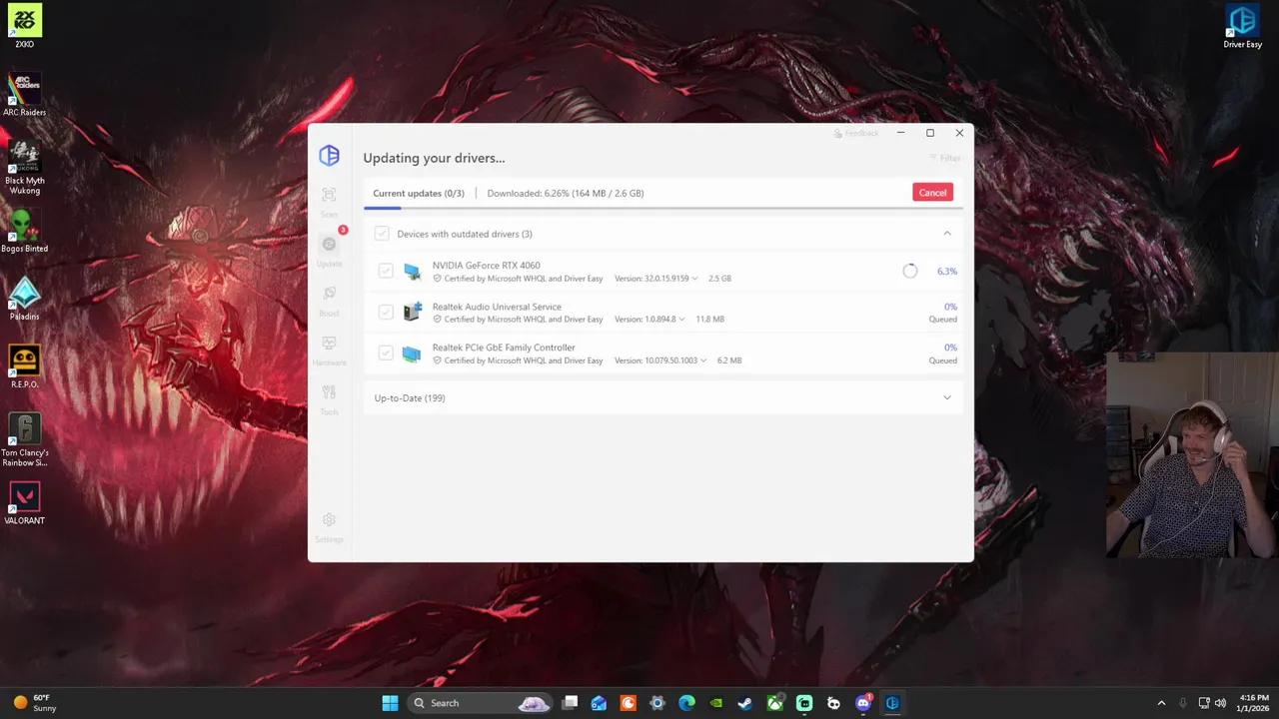The height and width of the screenshot is (719, 1279).
Task: Select the Driver Easy desktop shortcut
Action: [1242, 26]
